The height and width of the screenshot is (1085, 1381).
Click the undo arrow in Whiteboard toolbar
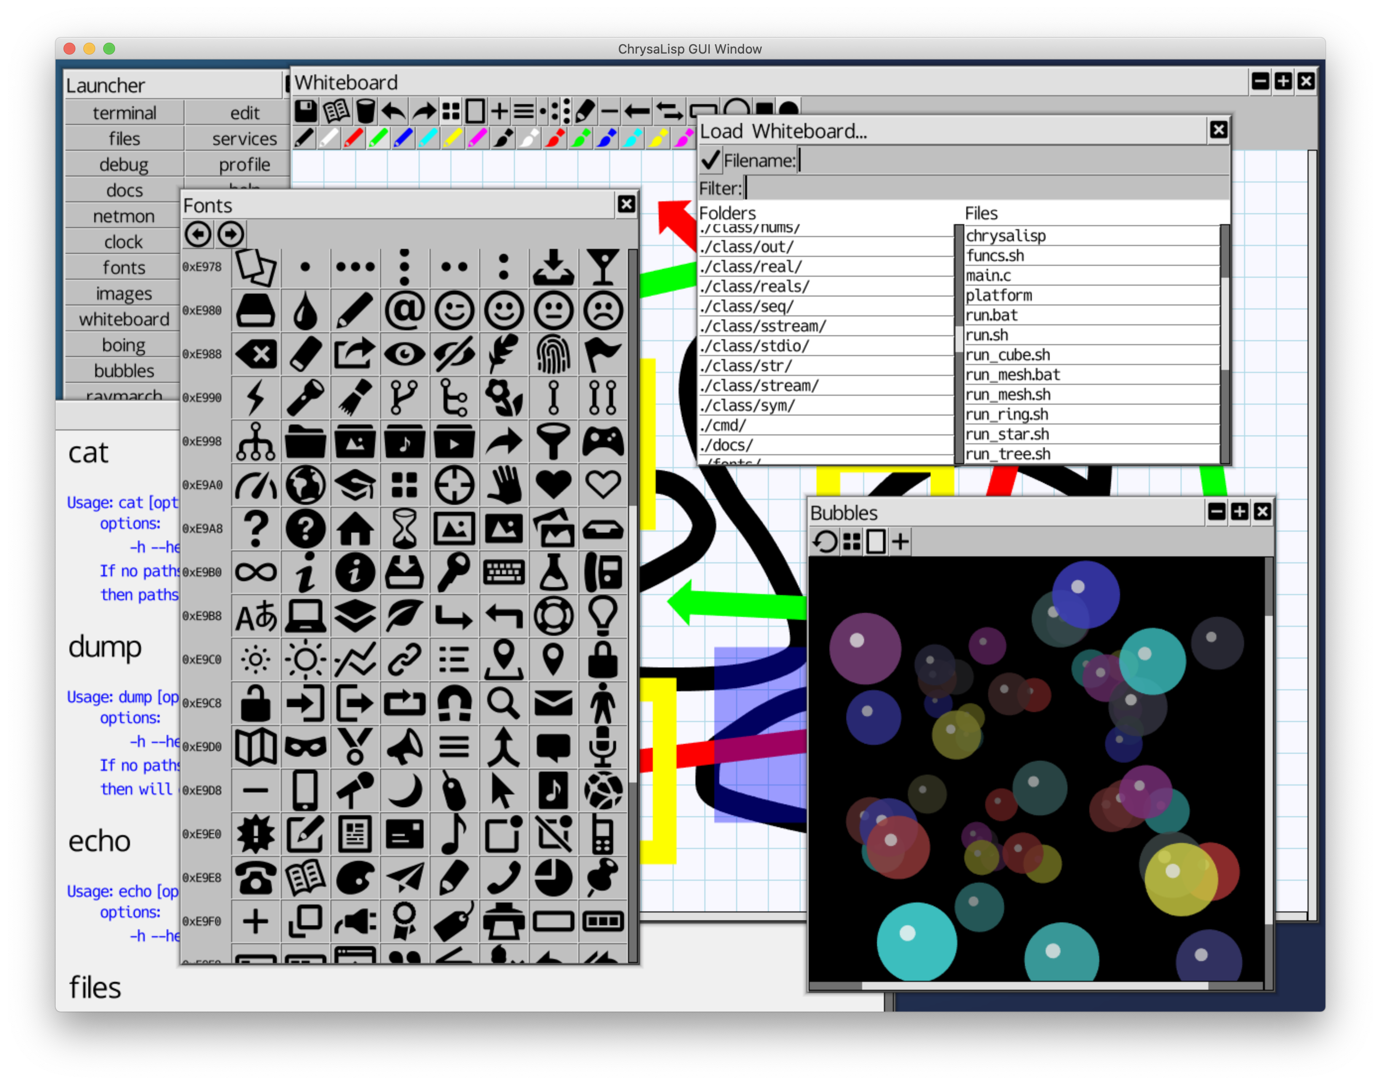394,112
